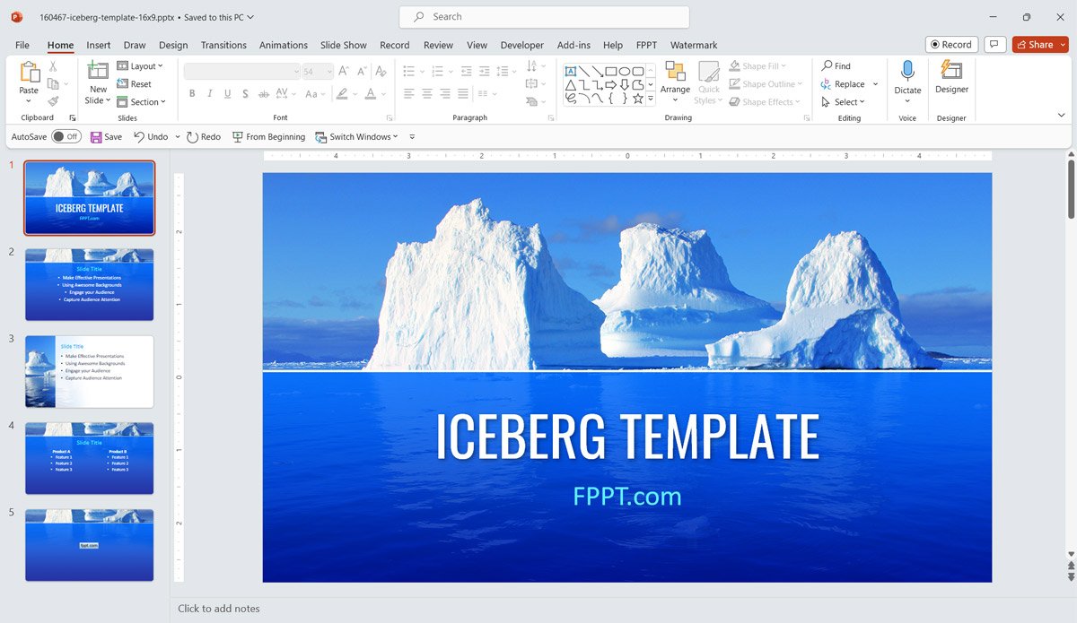Open the Font Color swatch
The height and width of the screenshot is (623, 1077).
pos(372,93)
